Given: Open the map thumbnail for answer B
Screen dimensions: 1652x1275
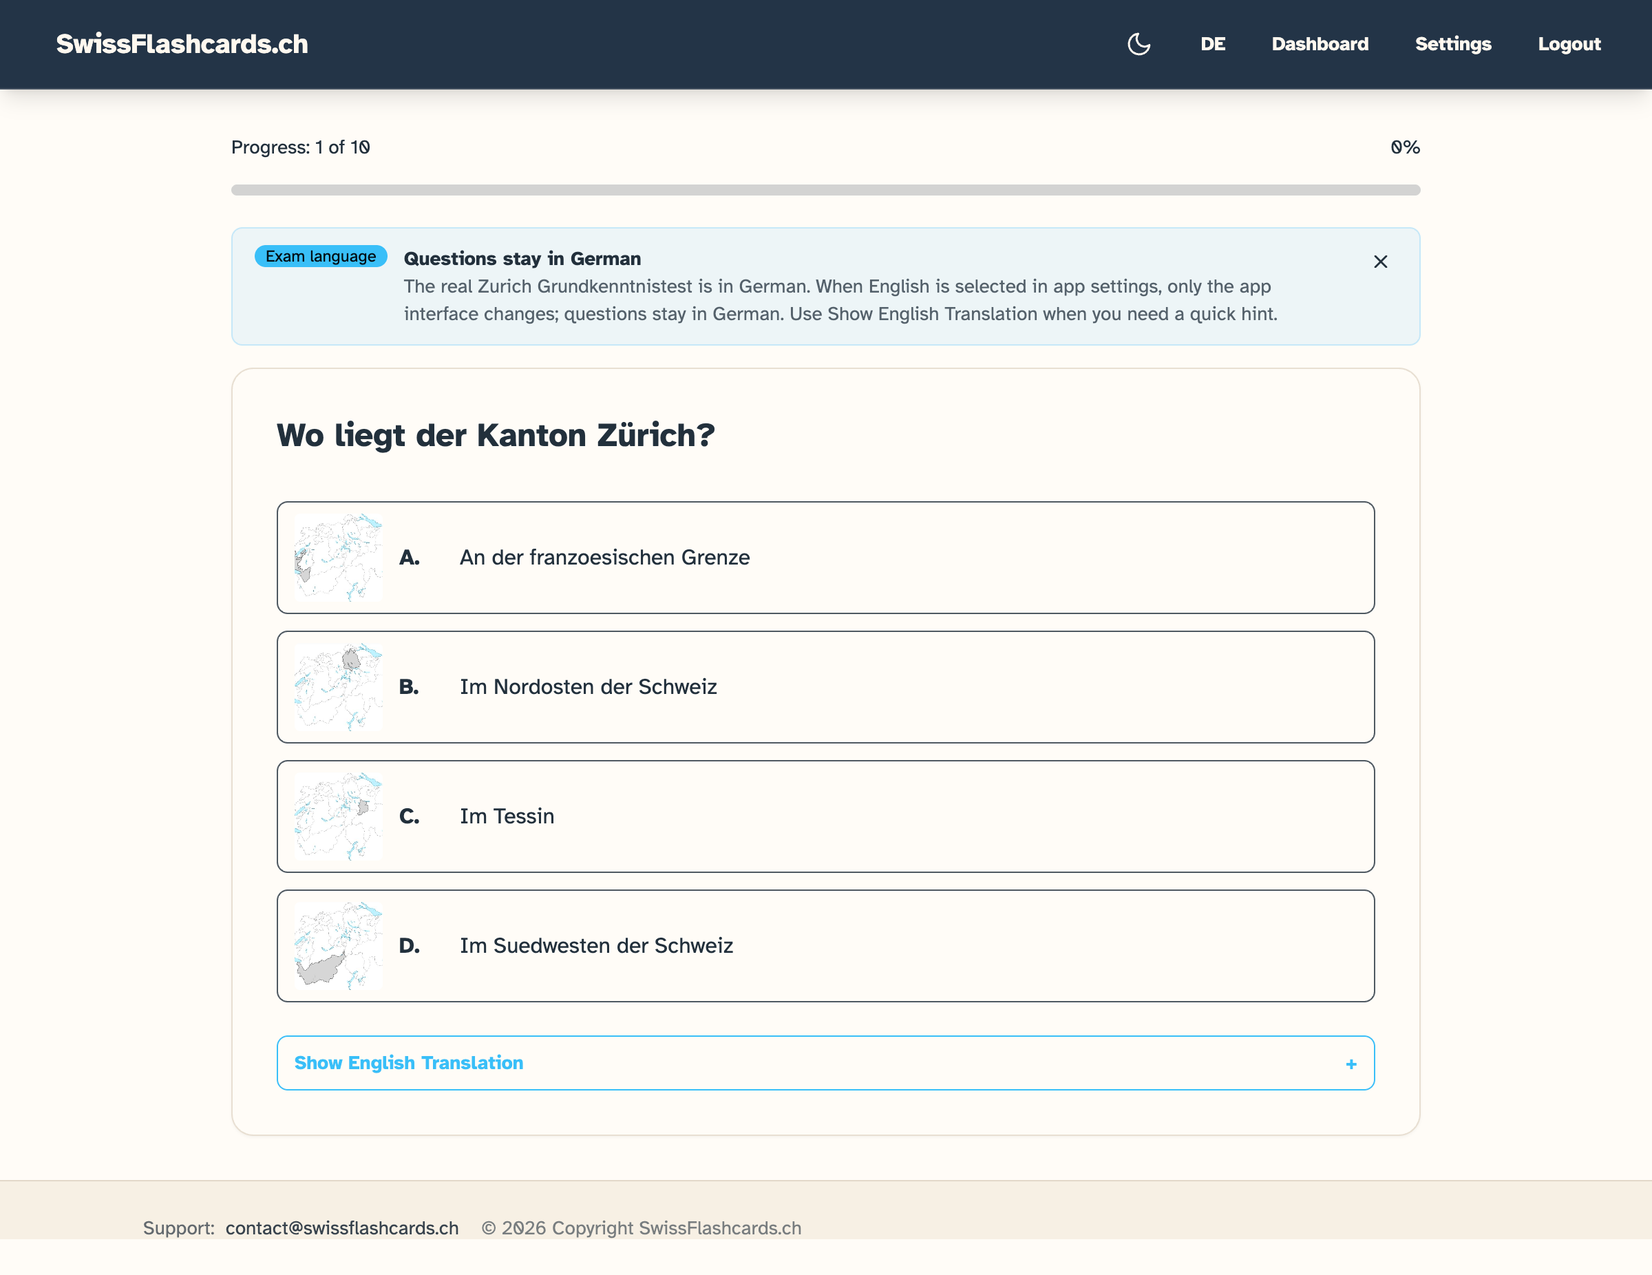Looking at the screenshot, I should click(x=338, y=687).
